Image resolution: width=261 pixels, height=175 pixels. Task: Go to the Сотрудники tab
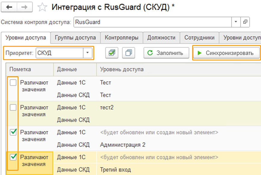pos(199,38)
